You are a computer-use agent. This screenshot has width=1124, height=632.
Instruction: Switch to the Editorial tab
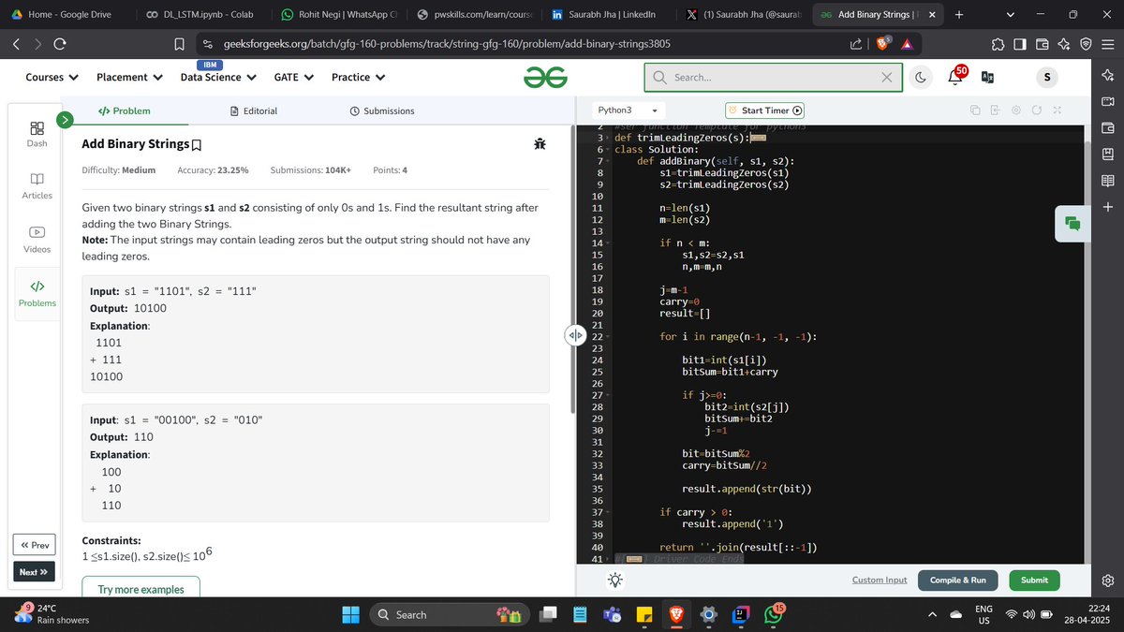254,110
